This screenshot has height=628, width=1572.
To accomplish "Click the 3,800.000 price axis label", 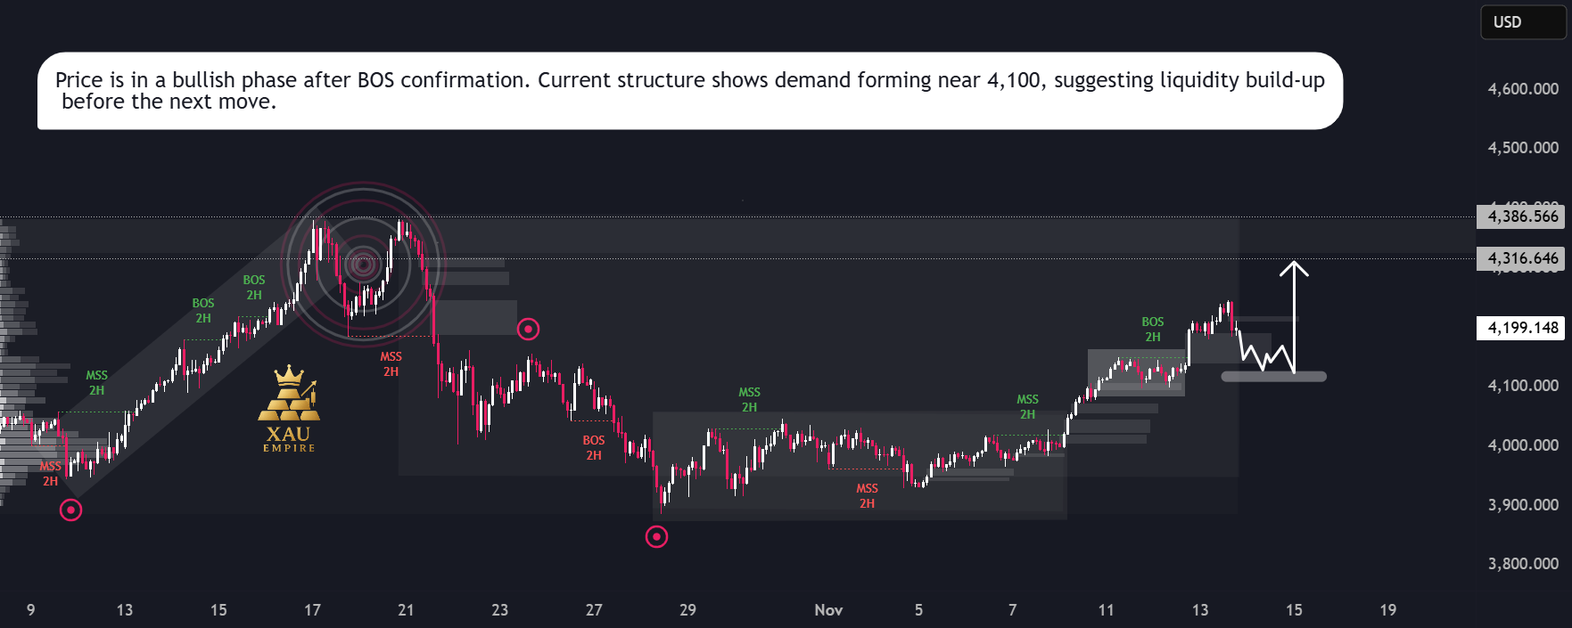I will (x=1523, y=564).
